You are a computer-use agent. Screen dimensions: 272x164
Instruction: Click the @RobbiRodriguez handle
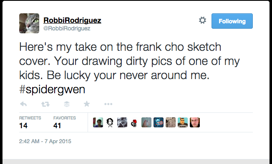click(x=67, y=28)
